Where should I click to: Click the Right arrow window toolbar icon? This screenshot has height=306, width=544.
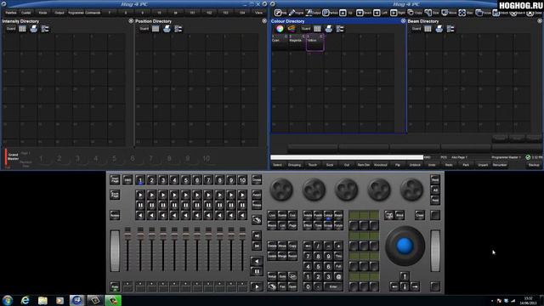point(394,13)
